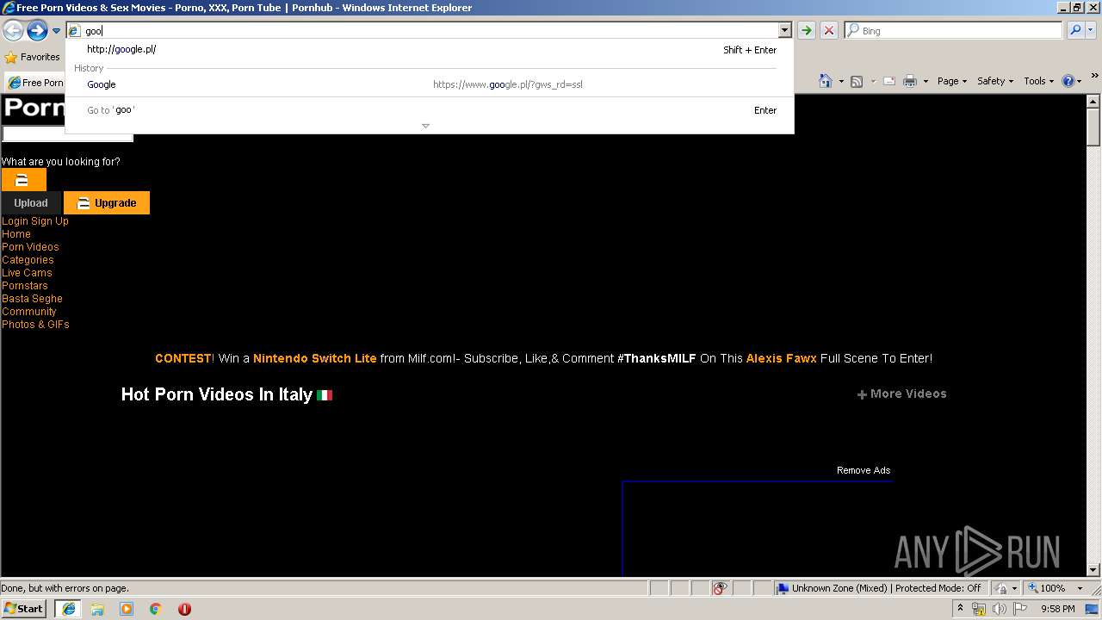Click the 9:58 PM system clock
1102x620 pixels.
click(x=1057, y=609)
